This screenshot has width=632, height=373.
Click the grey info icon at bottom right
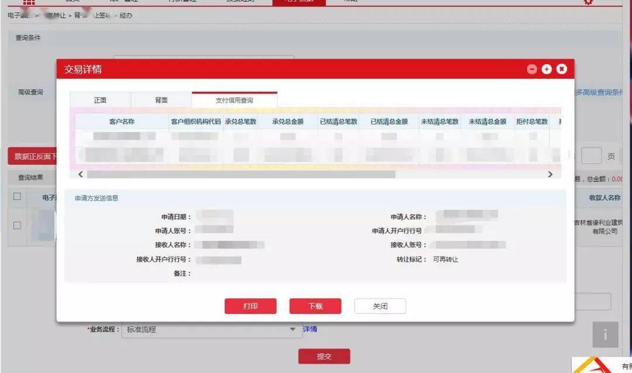tap(605, 334)
